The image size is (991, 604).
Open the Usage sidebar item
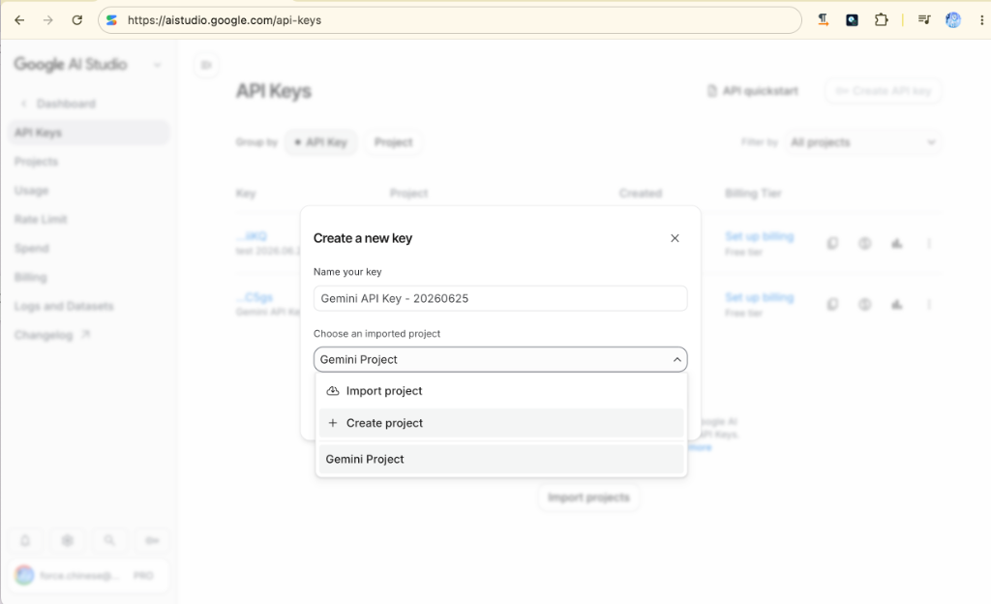[x=32, y=191]
